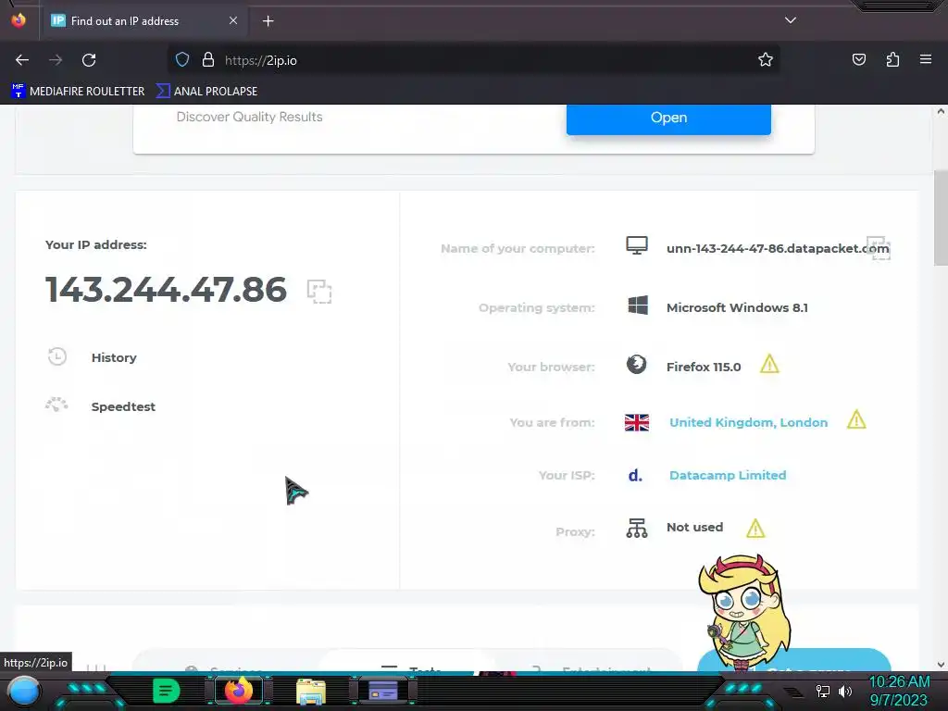This screenshot has width=948, height=711.
Task: Select the 'Find out an IP address' tab
Action: pos(145,21)
